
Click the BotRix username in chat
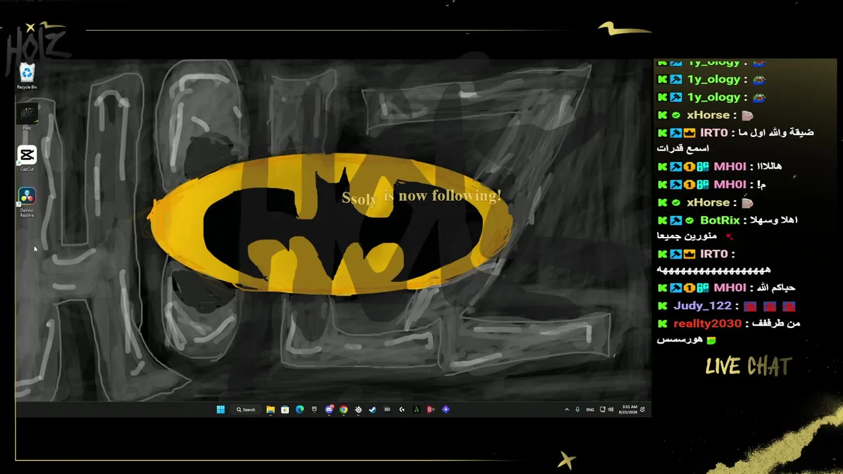pyautogui.click(x=720, y=221)
